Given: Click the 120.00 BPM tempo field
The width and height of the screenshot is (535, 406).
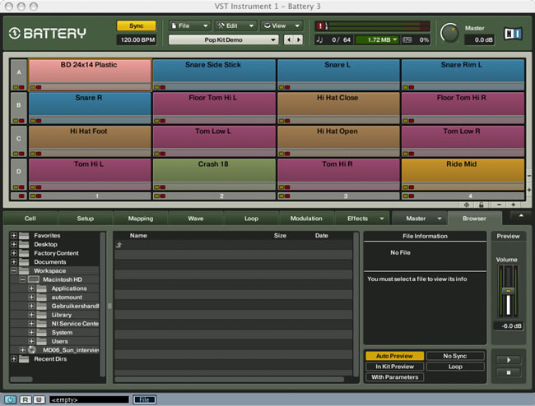Looking at the screenshot, I should click(137, 39).
